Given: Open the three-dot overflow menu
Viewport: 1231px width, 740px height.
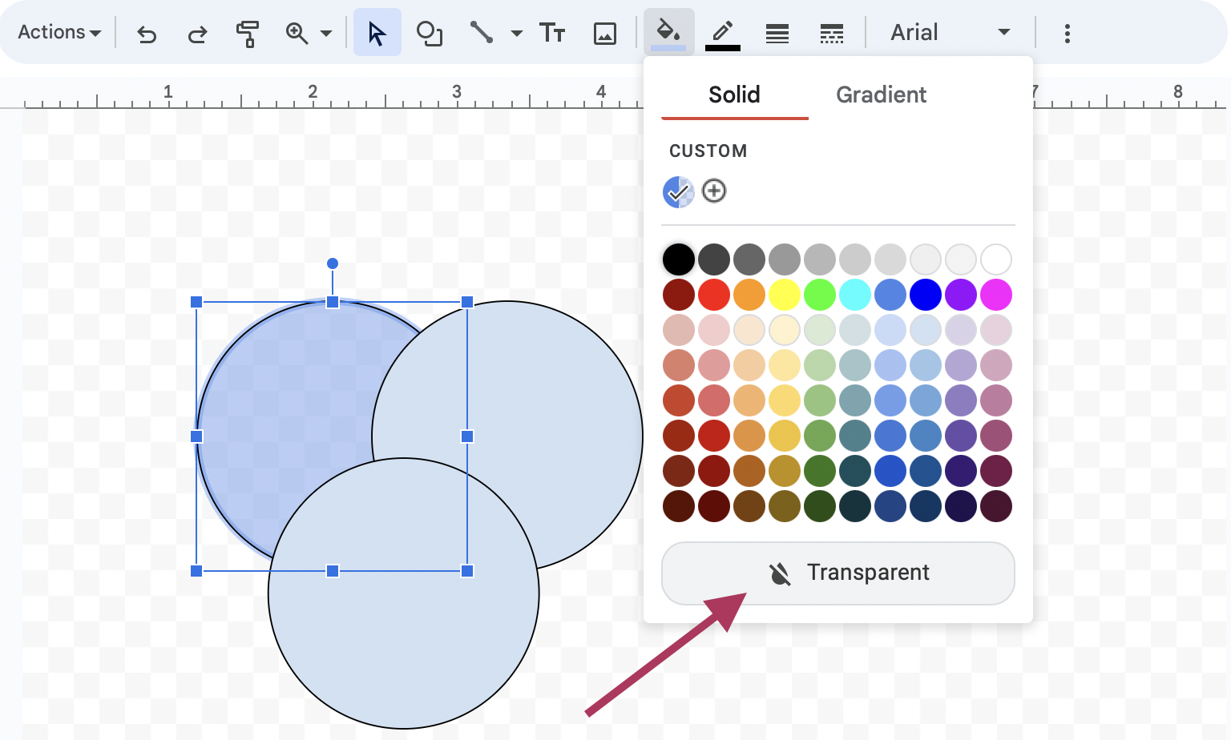Looking at the screenshot, I should [x=1067, y=33].
